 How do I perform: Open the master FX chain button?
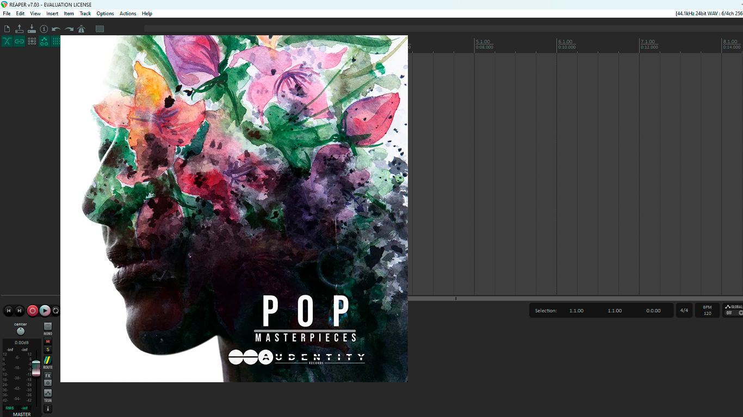(48, 376)
